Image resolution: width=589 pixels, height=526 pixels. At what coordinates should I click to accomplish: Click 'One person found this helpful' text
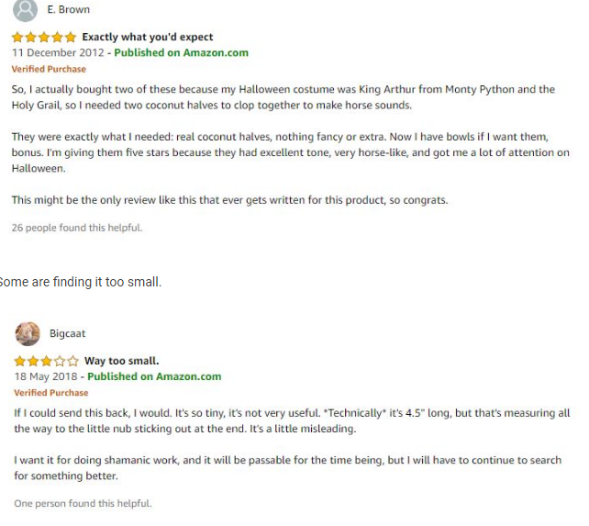point(83,503)
